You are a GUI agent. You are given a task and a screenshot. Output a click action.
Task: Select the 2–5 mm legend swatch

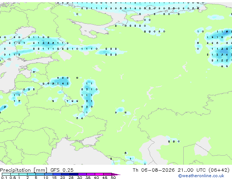[x=31, y=174]
